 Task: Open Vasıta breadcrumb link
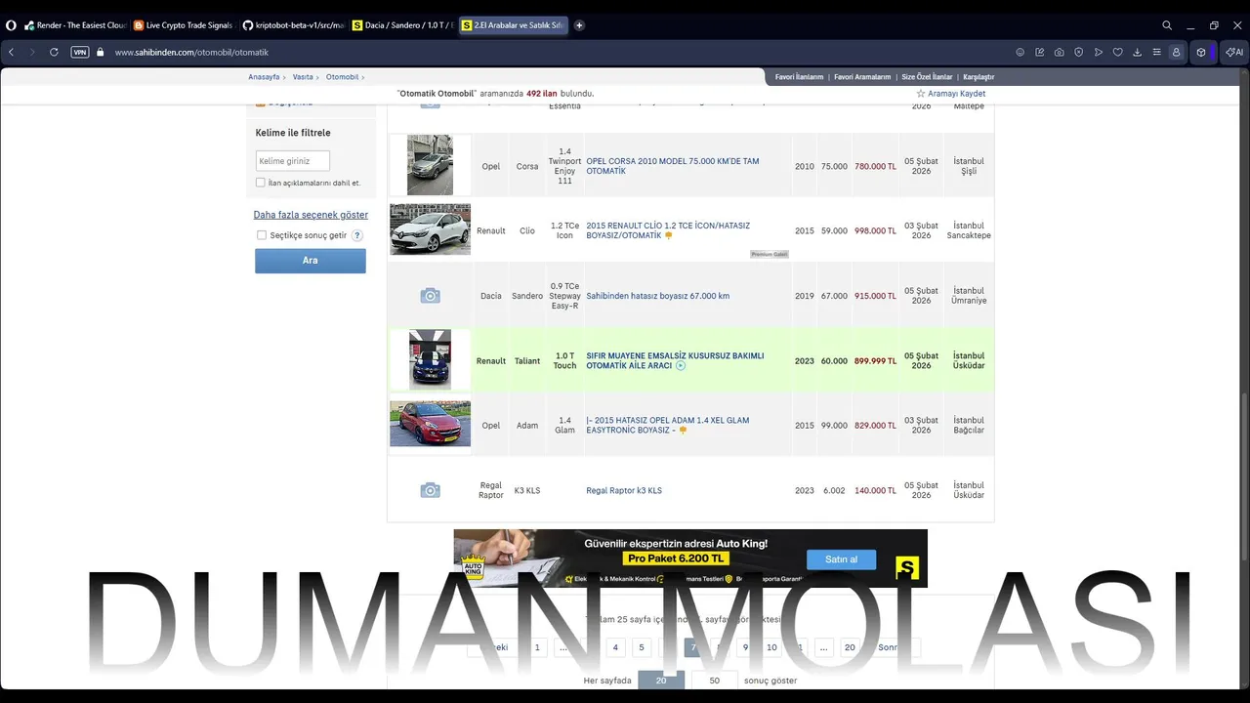point(303,77)
